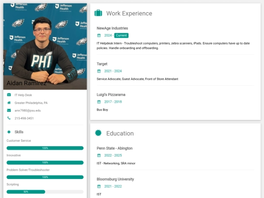Click the briefcase icon next to IT Help Desk
The height and width of the screenshot is (198, 264).
point(9,95)
